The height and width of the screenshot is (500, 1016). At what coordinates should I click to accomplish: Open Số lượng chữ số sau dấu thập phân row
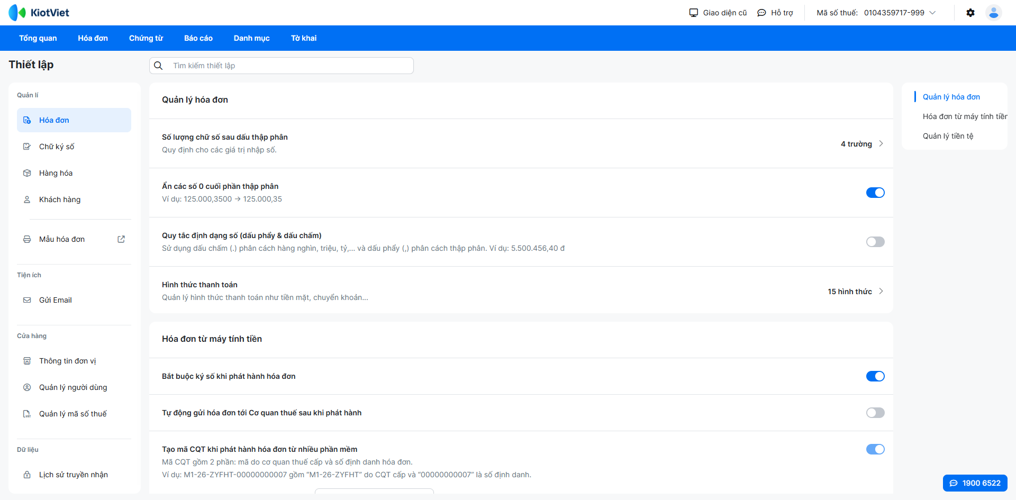tap(521, 143)
